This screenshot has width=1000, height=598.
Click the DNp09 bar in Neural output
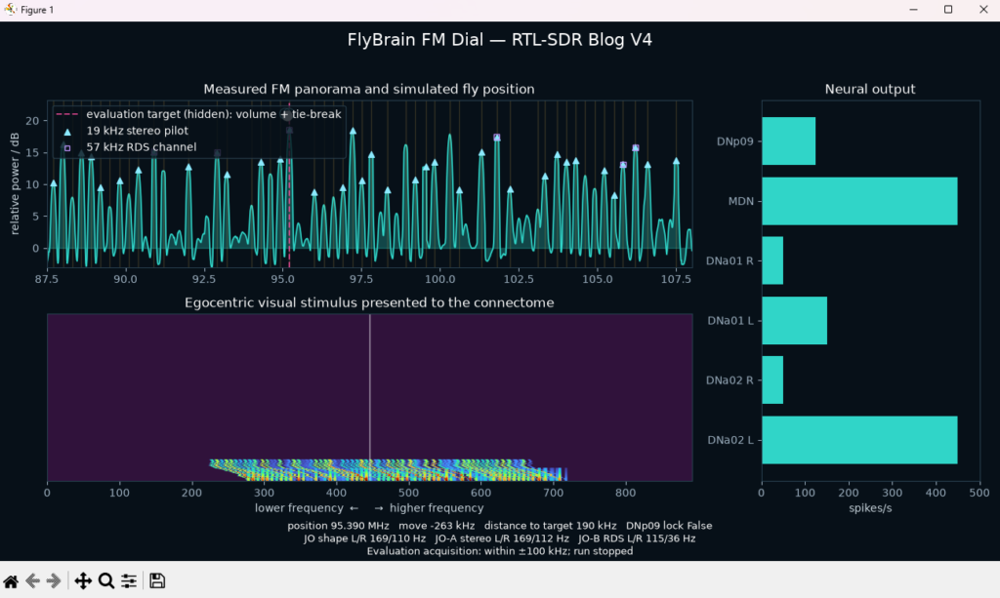(x=789, y=141)
